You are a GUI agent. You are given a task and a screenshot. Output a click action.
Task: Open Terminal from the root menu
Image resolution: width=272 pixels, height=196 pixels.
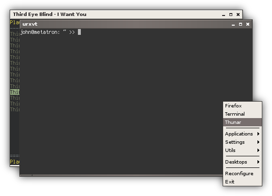[x=242, y=114]
